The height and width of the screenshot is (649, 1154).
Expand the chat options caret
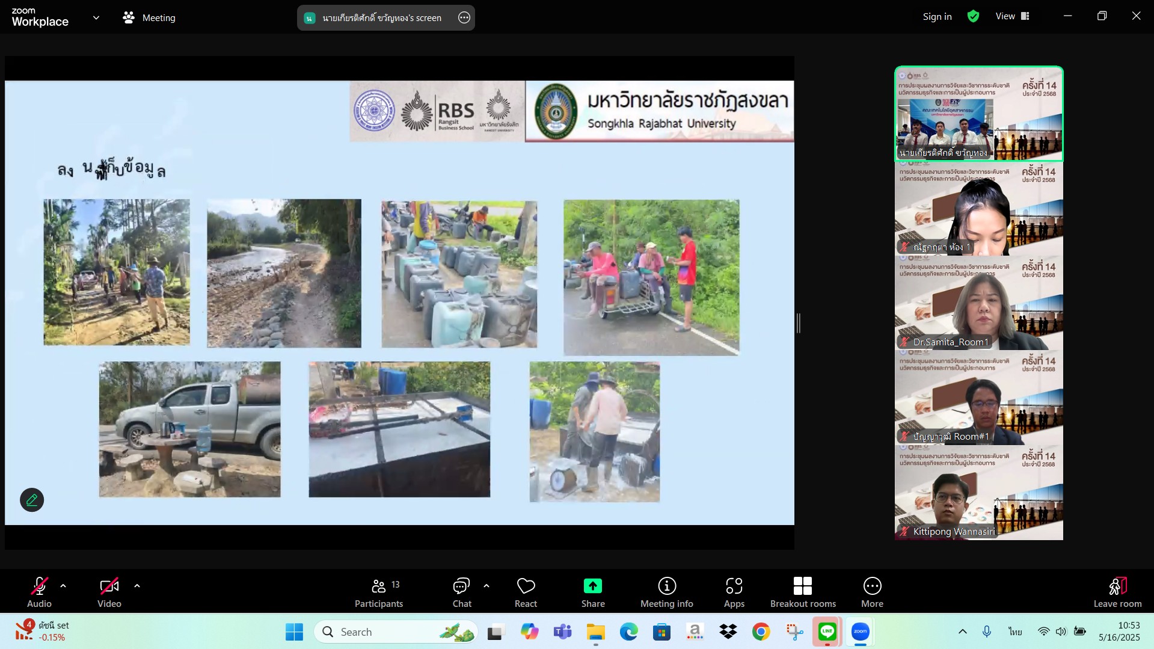click(486, 586)
